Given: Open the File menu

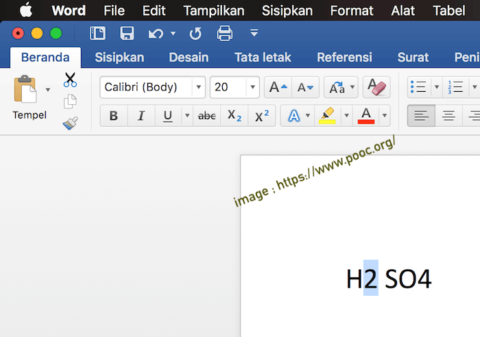Looking at the screenshot, I should (115, 11).
